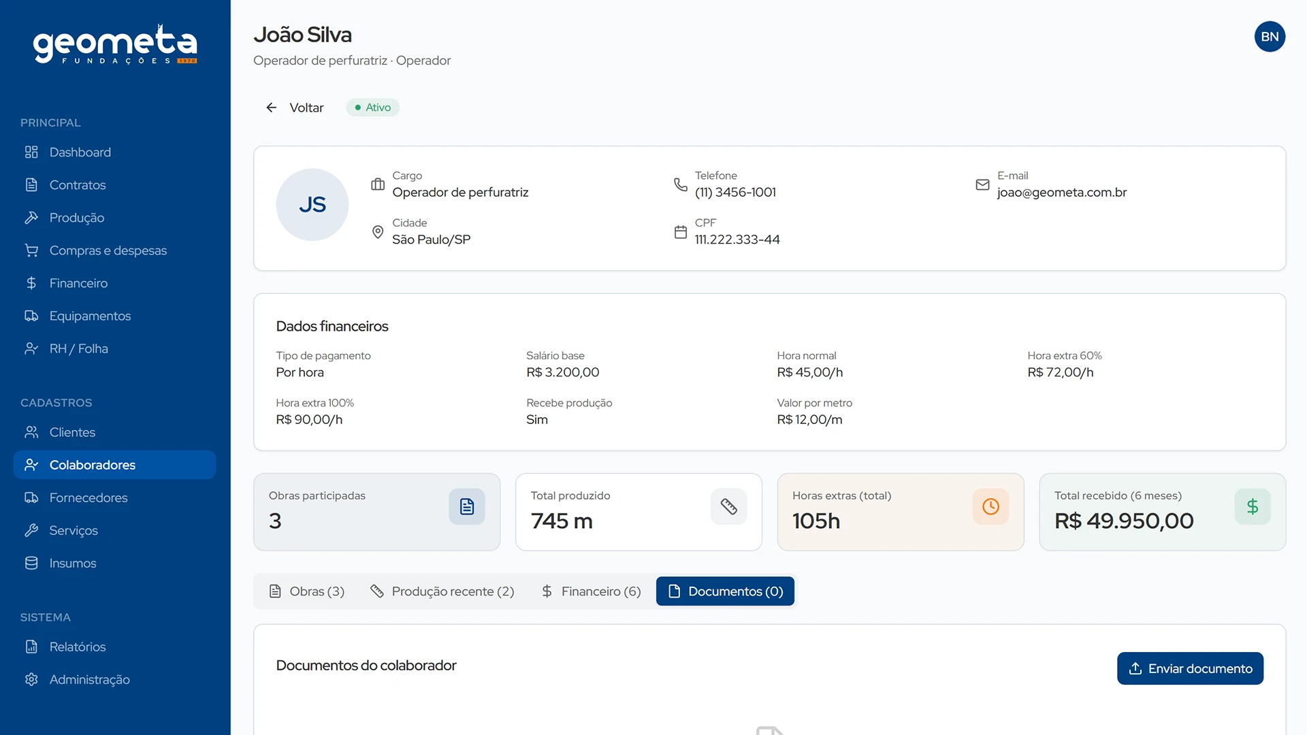Viewport: 1307px width, 735px height.
Task: Click the orange clock icon on Horas extras card
Action: [990, 506]
